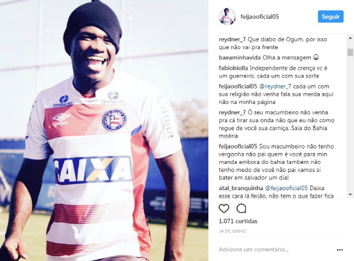Click the player photo in the post
The image size is (354, 261).
104,130
